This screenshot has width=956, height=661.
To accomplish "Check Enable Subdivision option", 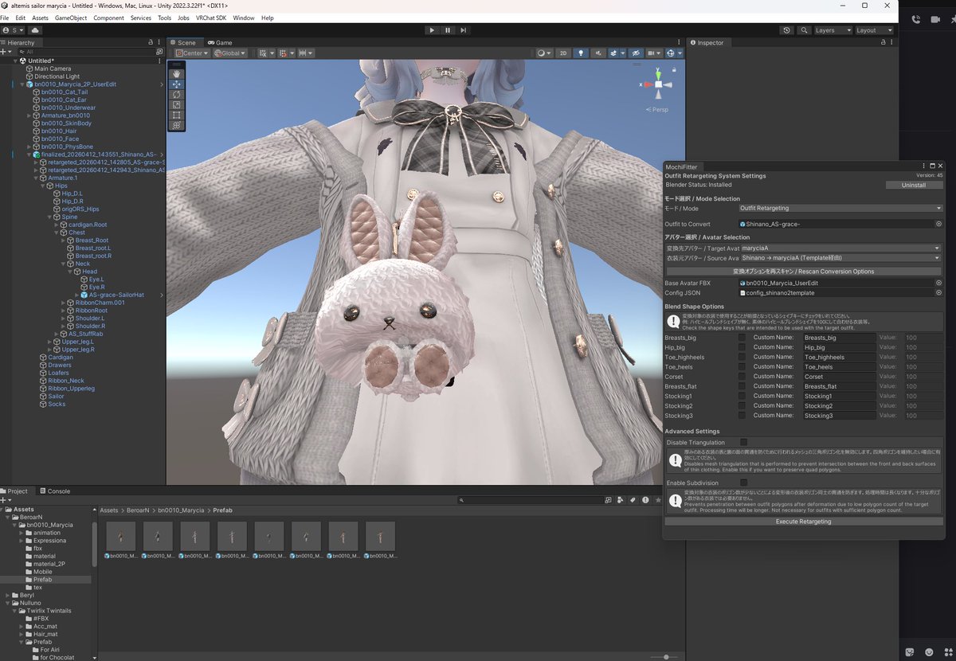I will point(743,483).
